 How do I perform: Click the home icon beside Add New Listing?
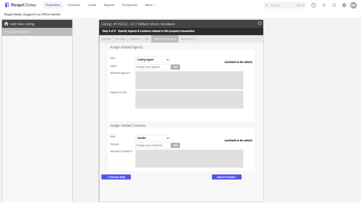click(x=6, y=24)
